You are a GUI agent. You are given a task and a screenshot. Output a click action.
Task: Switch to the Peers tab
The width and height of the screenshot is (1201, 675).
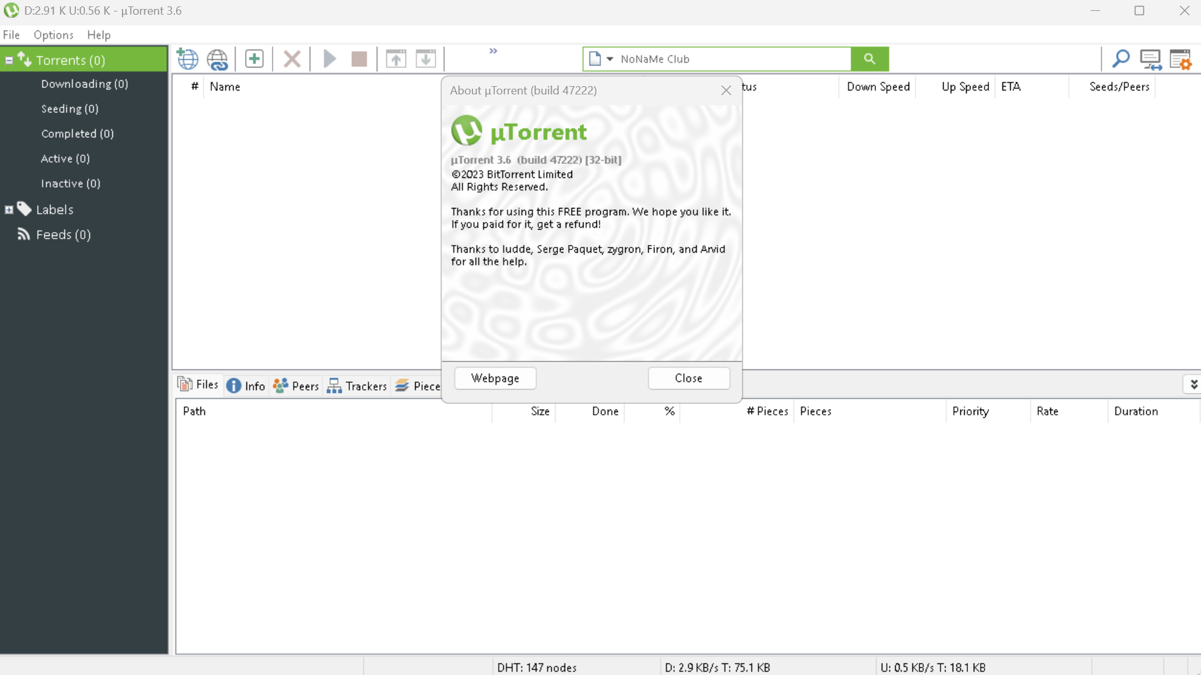tap(296, 385)
